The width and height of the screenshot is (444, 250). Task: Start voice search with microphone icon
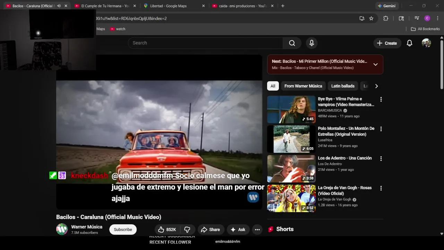point(311,43)
